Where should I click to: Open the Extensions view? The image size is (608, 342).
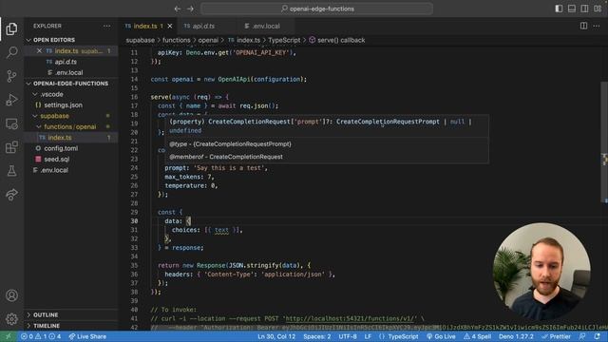[x=11, y=147]
